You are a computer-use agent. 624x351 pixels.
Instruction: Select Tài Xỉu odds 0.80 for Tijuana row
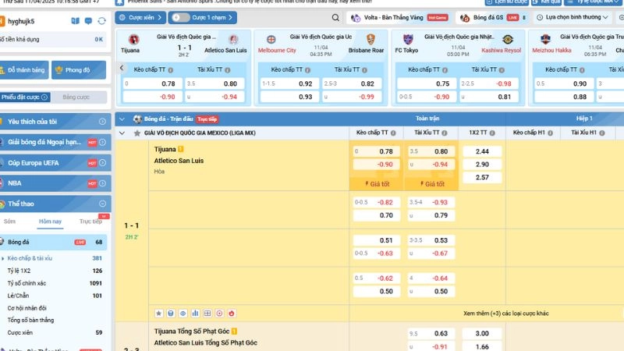tap(431, 151)
